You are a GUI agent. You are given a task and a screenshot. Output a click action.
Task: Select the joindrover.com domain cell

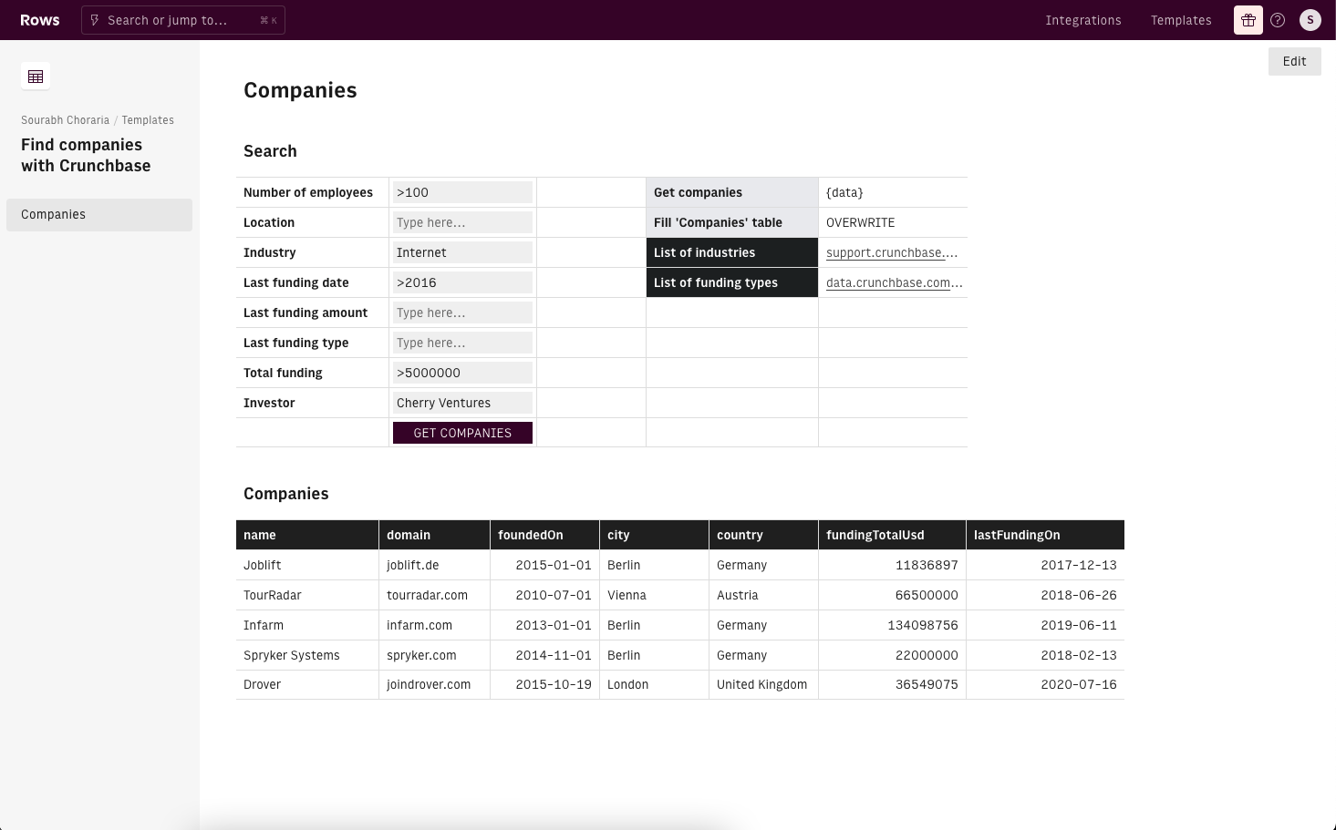tap(434, 684)
